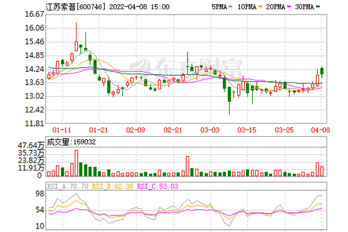This screenshot has height=232, width=348.
Task: Select the orange RSI_B:62.38 label
Action: point(113,187)
